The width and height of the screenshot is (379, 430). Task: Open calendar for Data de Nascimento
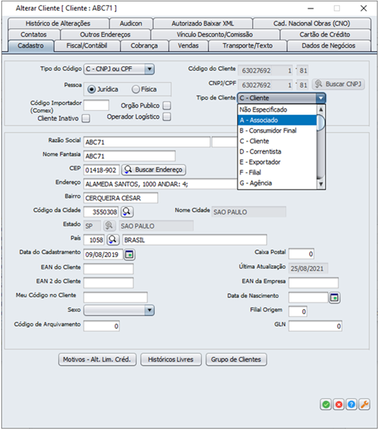(x=334, y=298)
